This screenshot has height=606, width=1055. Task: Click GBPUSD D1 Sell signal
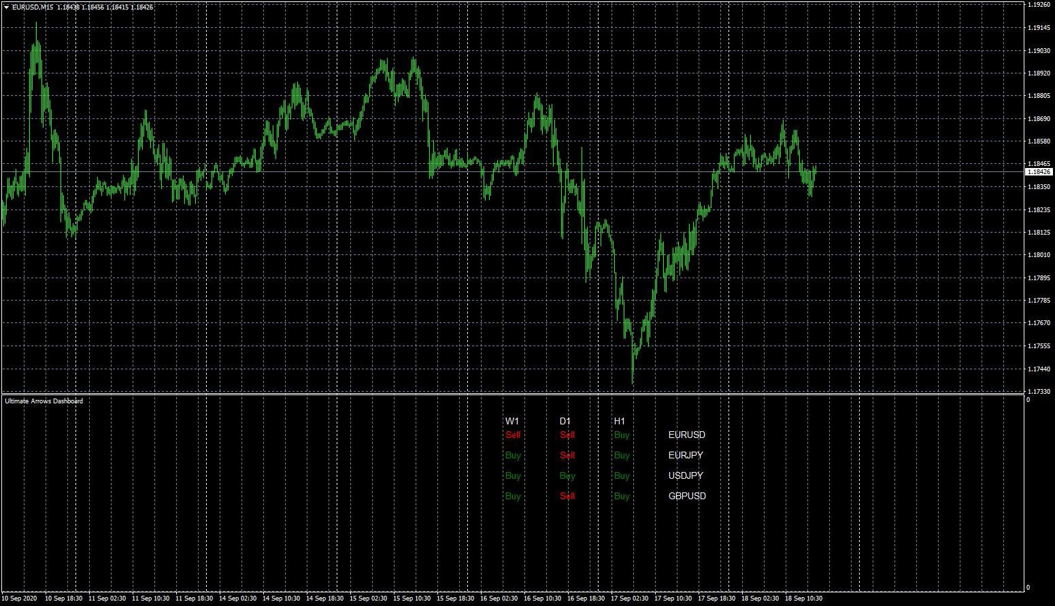tap(567, 496)
